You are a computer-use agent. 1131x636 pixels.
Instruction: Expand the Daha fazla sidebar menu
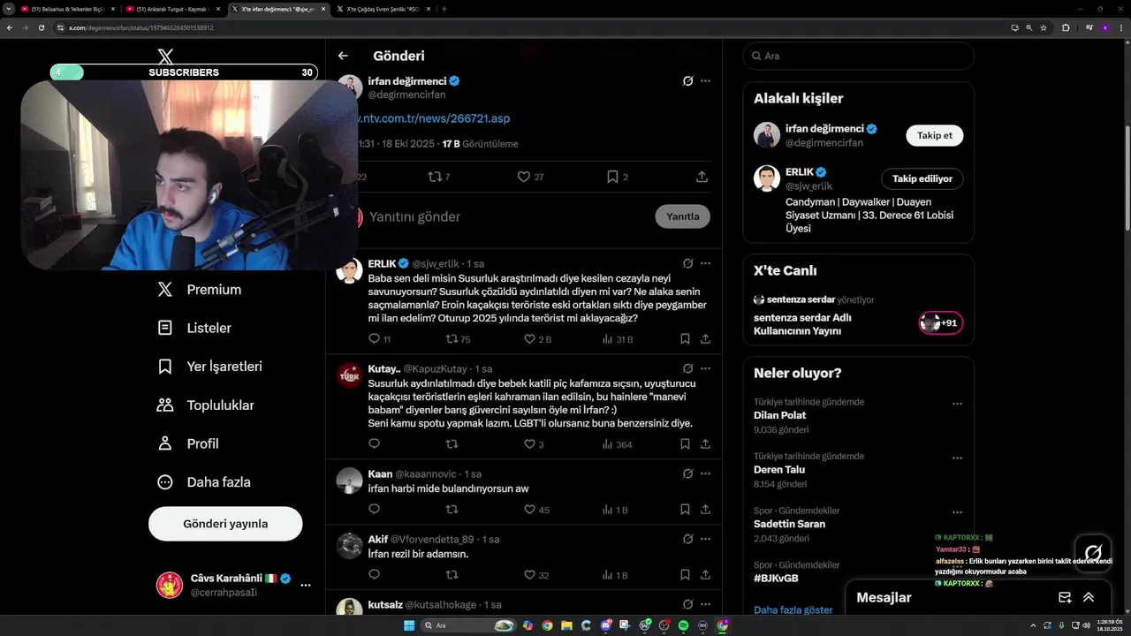[x=204, y=482]
